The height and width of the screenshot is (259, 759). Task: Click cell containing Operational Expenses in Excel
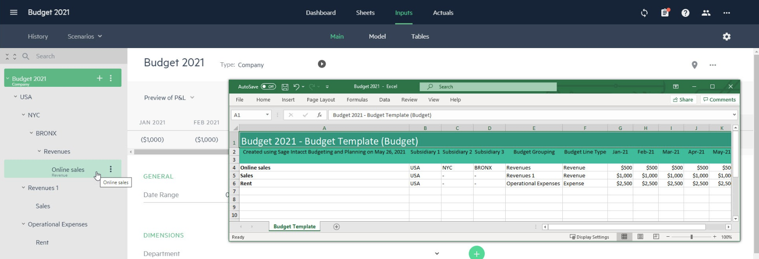pyautogui.click(x=533, y=183)
